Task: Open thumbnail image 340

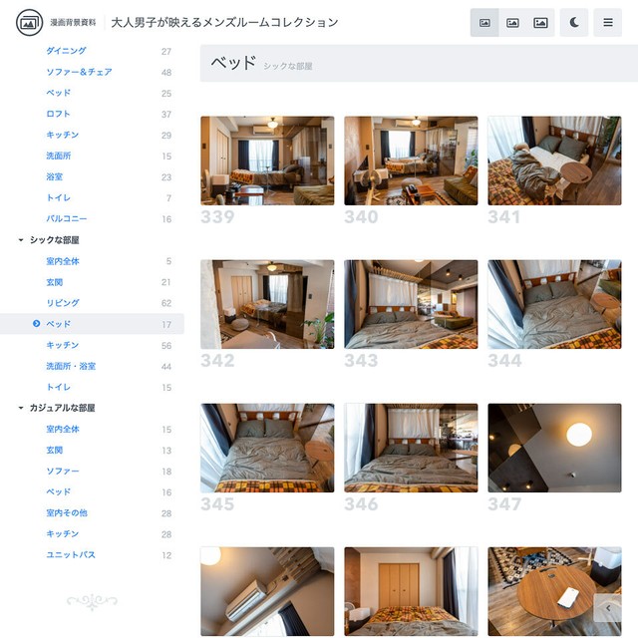Action: click(411, 160)
